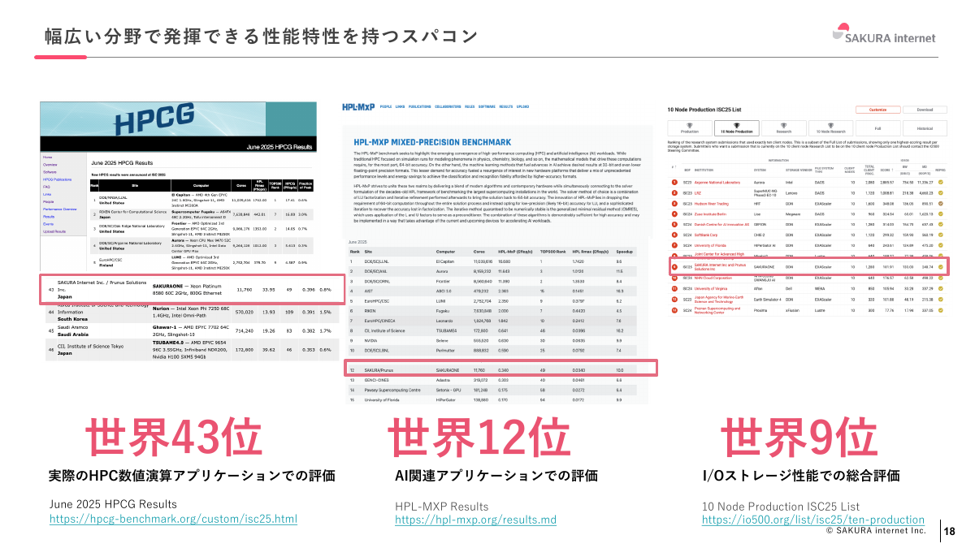Open the hpl-mxp.org results.md link
975x548 pixels.
tap(475, 520)
